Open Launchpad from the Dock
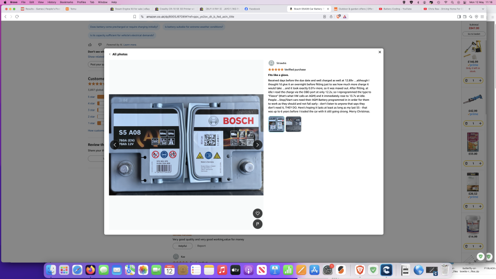The height and width of the screenshot is (279, 496). 64,270
